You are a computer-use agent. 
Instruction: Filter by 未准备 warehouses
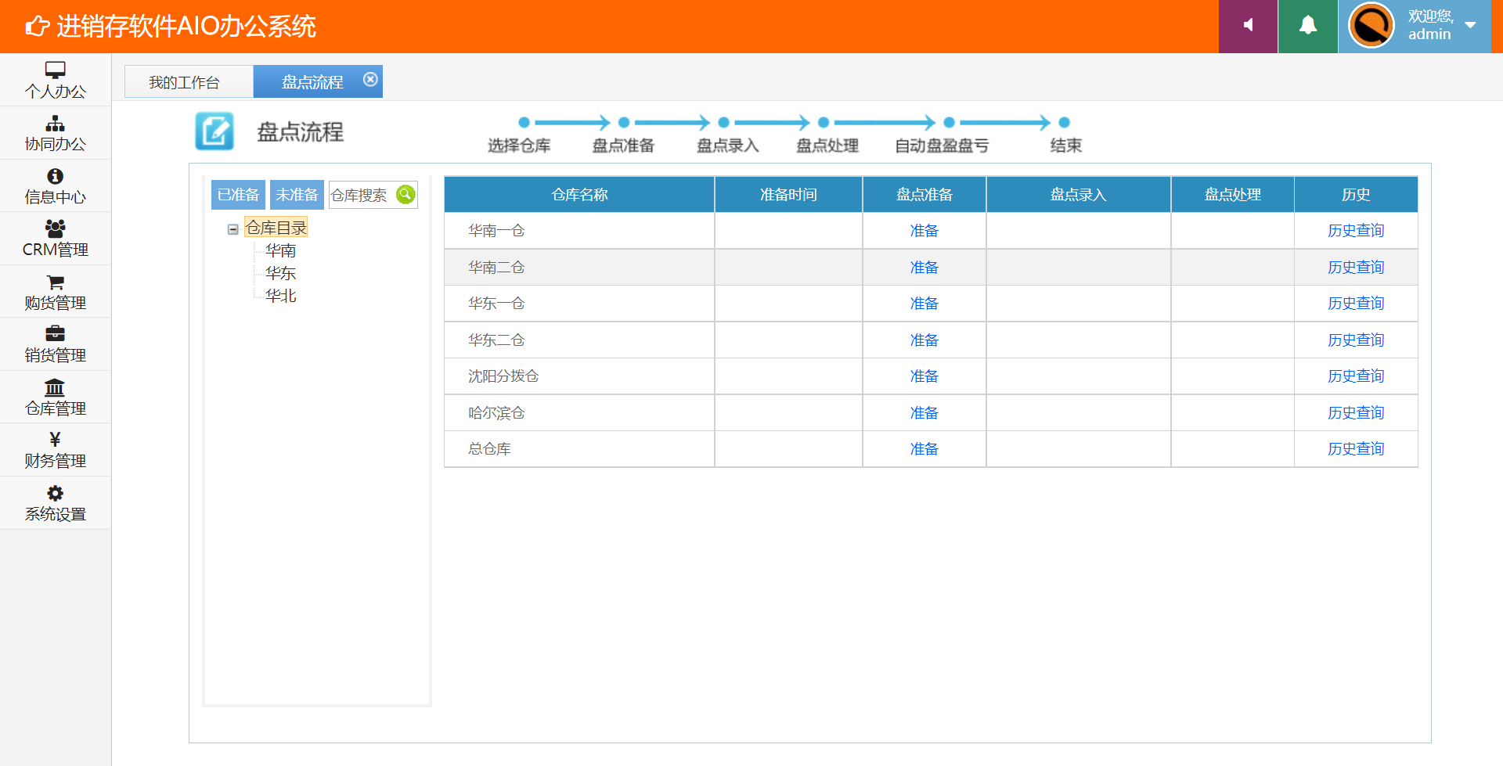[x=297, y=195]
